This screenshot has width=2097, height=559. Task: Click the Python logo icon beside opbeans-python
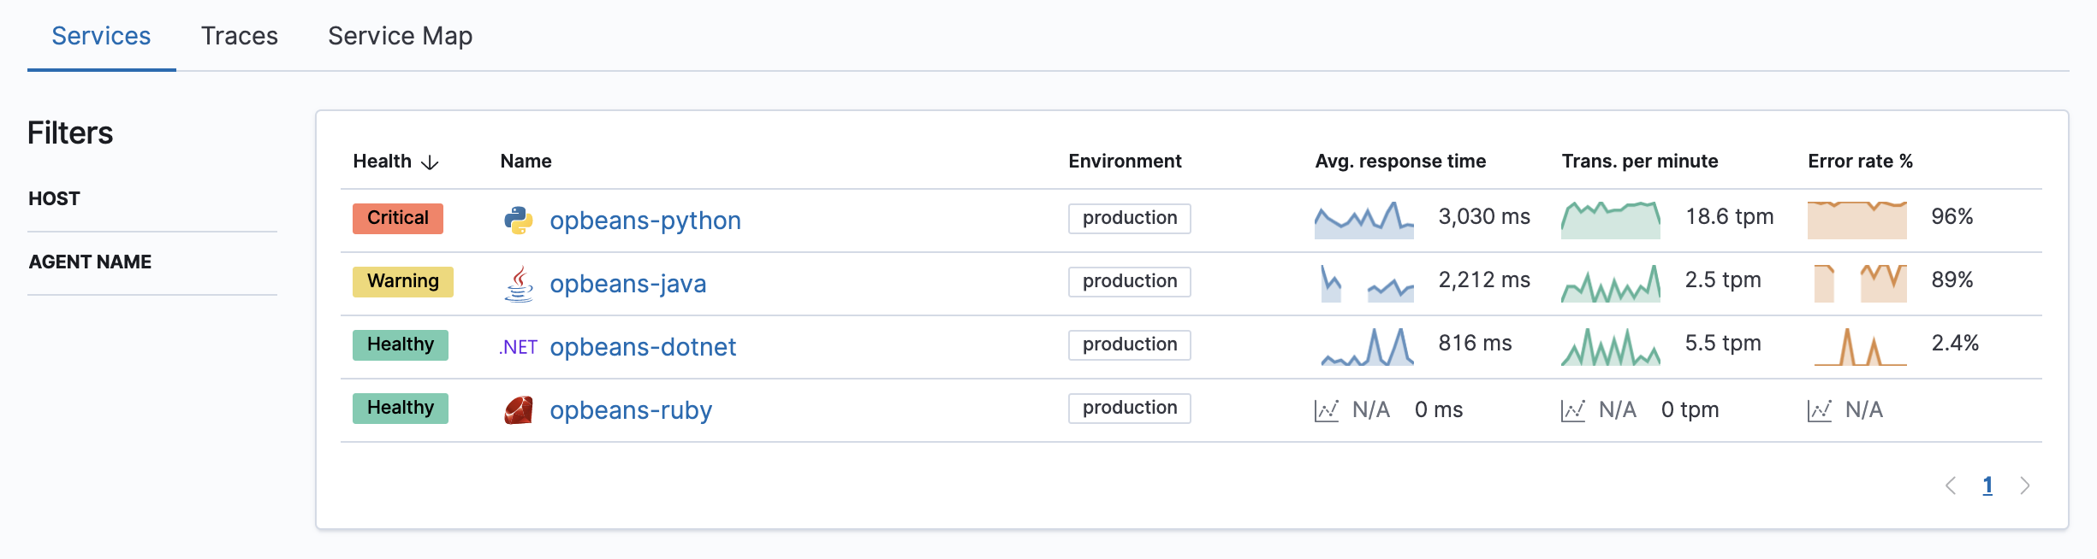(519, 221)
